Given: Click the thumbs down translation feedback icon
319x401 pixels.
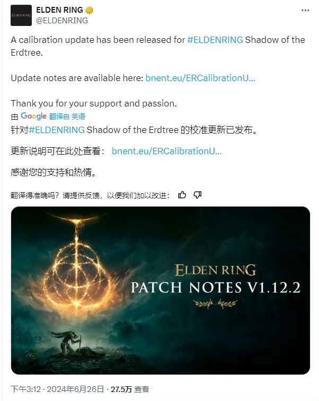Looking at the screenshot, I should pyautogui.click(x=198, y=195).
